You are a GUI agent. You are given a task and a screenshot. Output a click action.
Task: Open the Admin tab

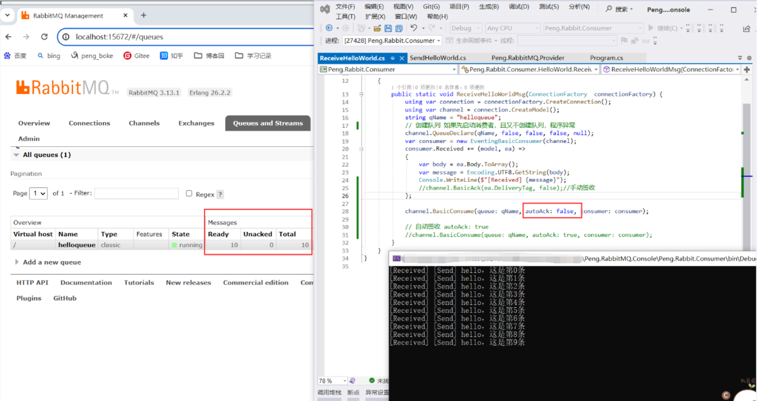29,139
